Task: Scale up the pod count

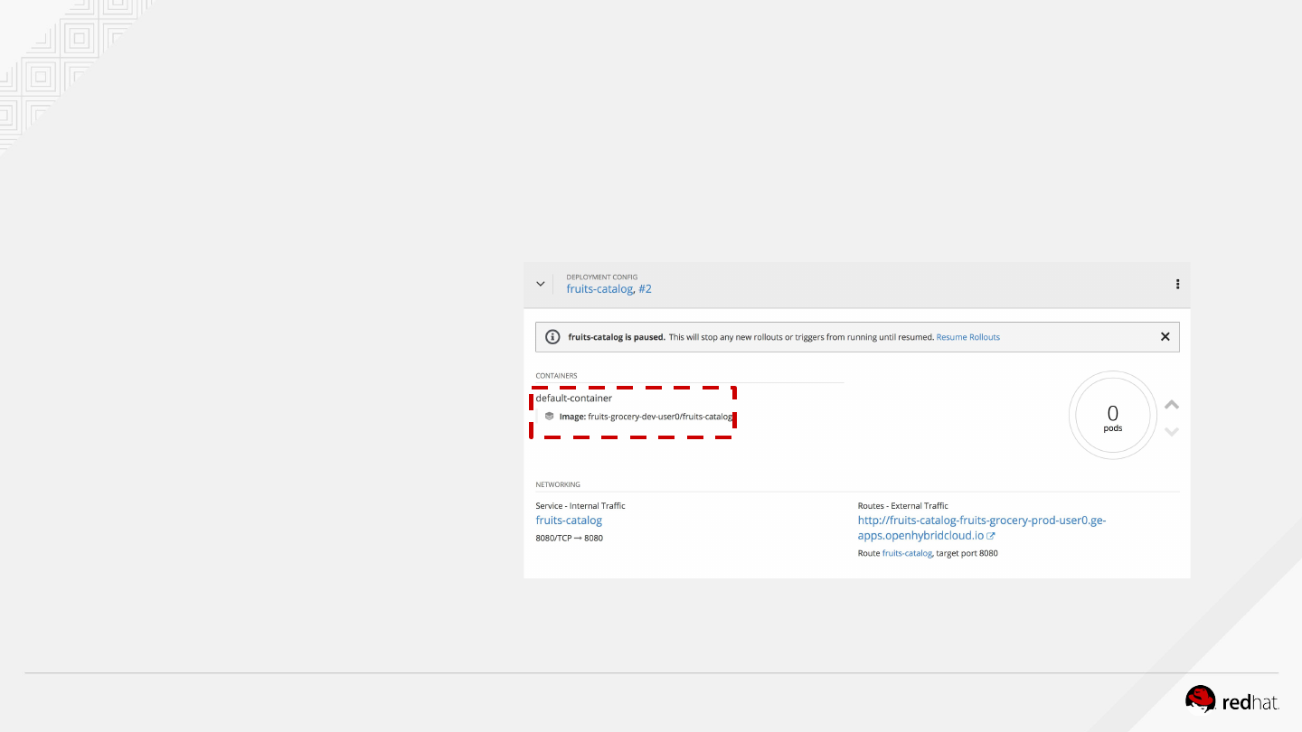Action: pos(1172,404)
